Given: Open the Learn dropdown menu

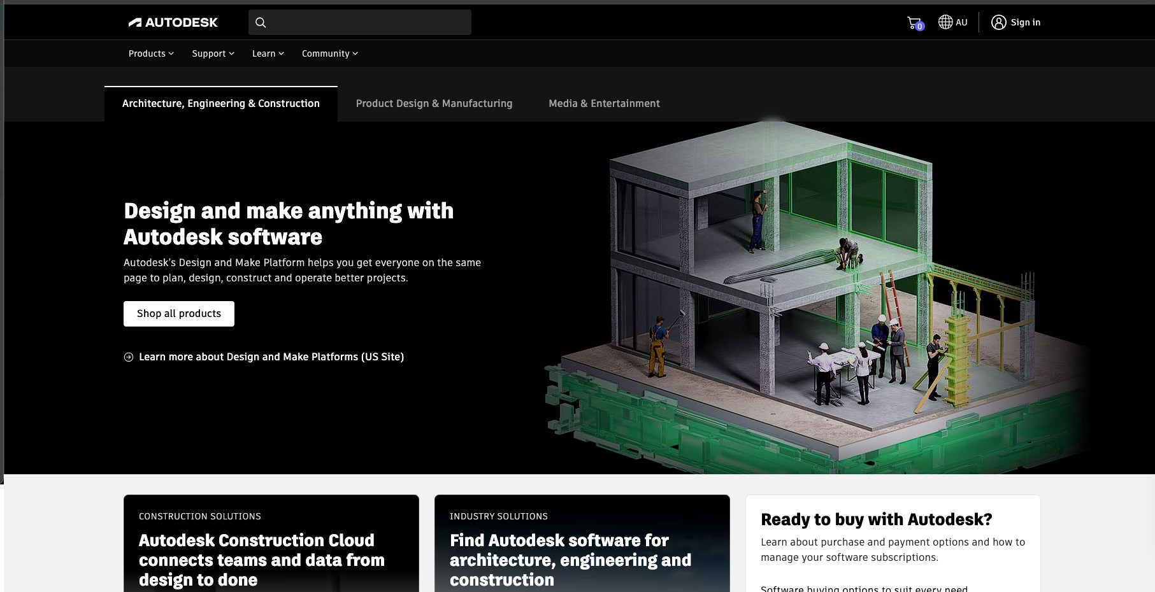Looking at the screenshot, I should 268,53.
